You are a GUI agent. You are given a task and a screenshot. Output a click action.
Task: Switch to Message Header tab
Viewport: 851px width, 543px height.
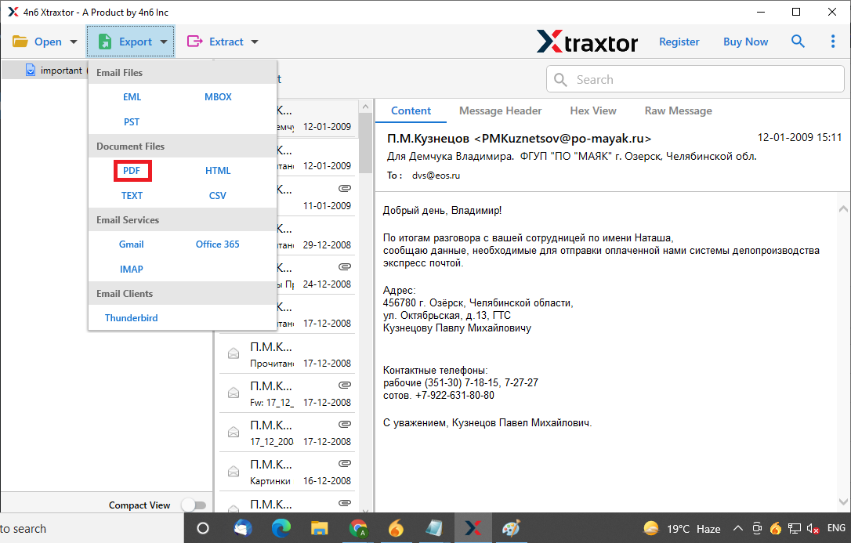click(501, 110)
